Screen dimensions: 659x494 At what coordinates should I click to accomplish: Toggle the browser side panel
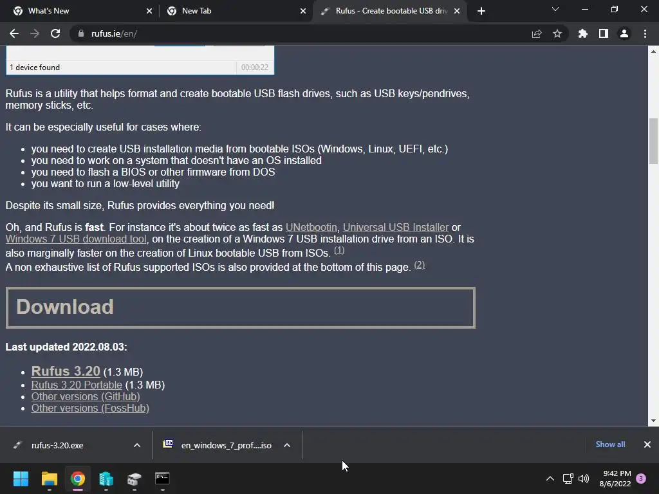pyautogui.click(x=604, y=33)
